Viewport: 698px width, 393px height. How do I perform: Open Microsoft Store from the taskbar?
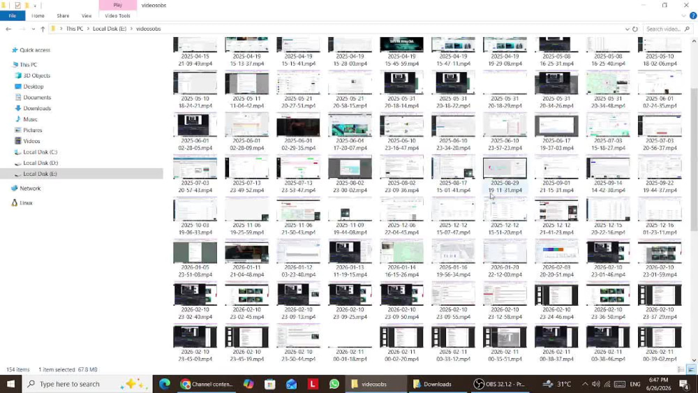tap(269, 384)
